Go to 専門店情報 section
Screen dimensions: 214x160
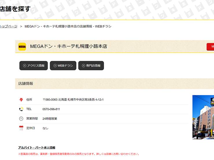pos(91,65)
